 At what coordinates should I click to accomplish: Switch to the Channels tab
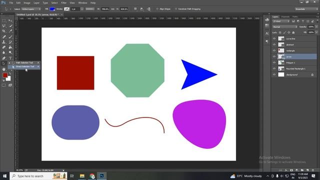point(285,16)
